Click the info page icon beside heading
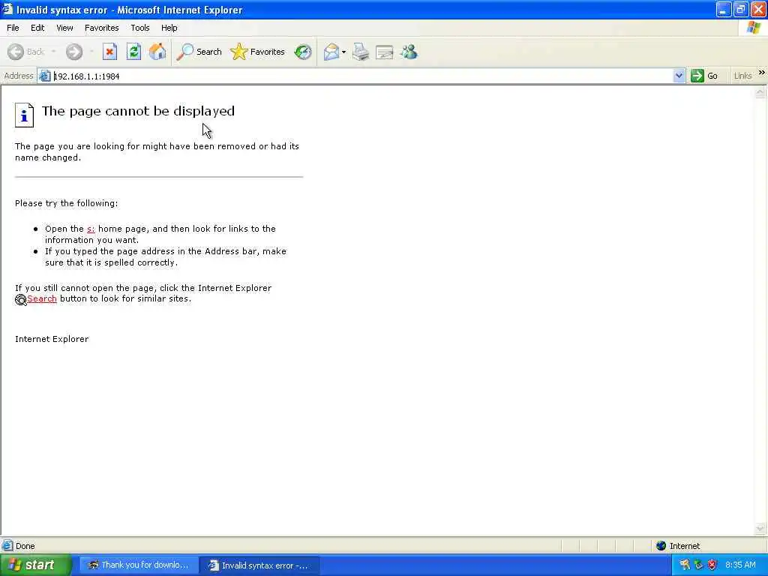This screenshot has height=576, width=768. tap(24, 115)
